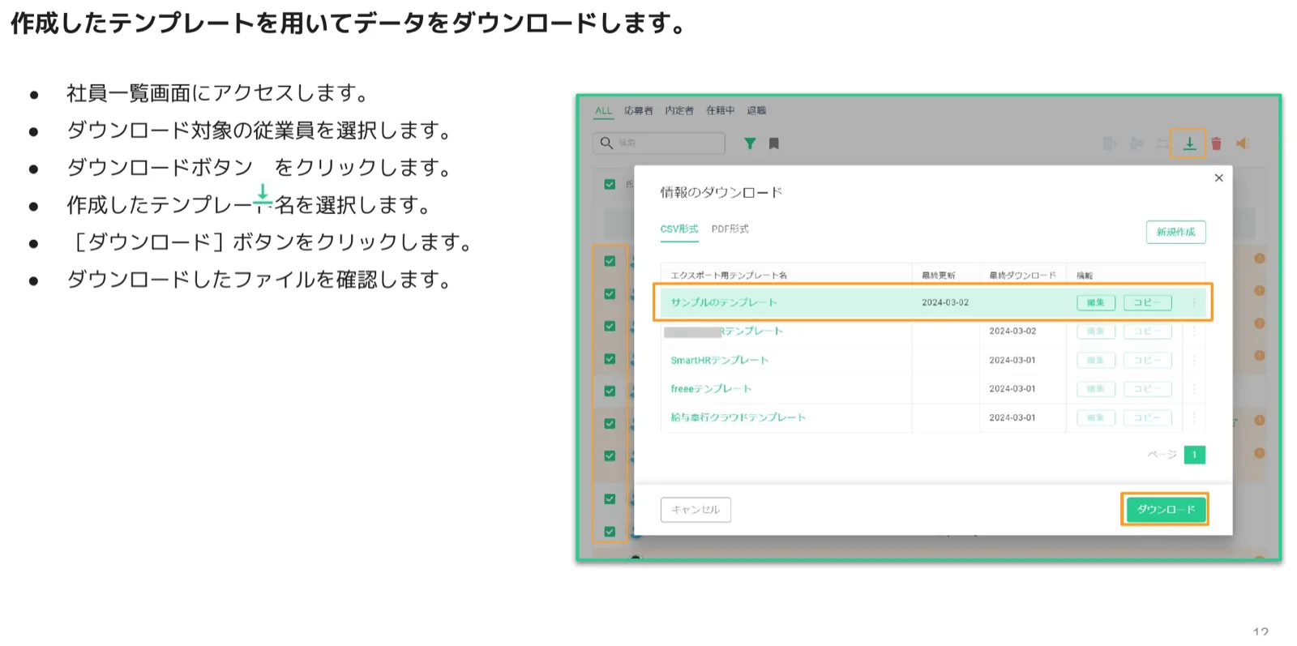Image resolution: width=1297 pixels, height=646 pixels.
Task: Click date 2024-03-01 in freeeテンプレート row
Action: click(x=1012, y=389)
